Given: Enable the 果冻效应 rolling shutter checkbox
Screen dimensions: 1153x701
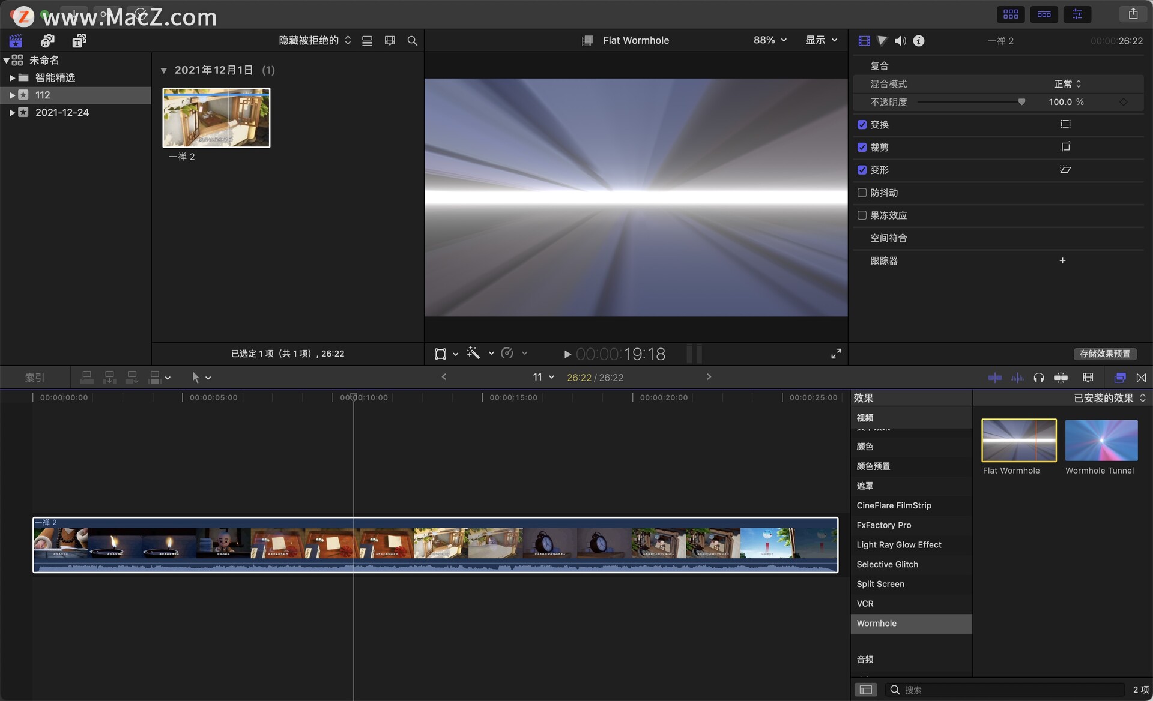Looking at the screenshot, I should (862, 215).
